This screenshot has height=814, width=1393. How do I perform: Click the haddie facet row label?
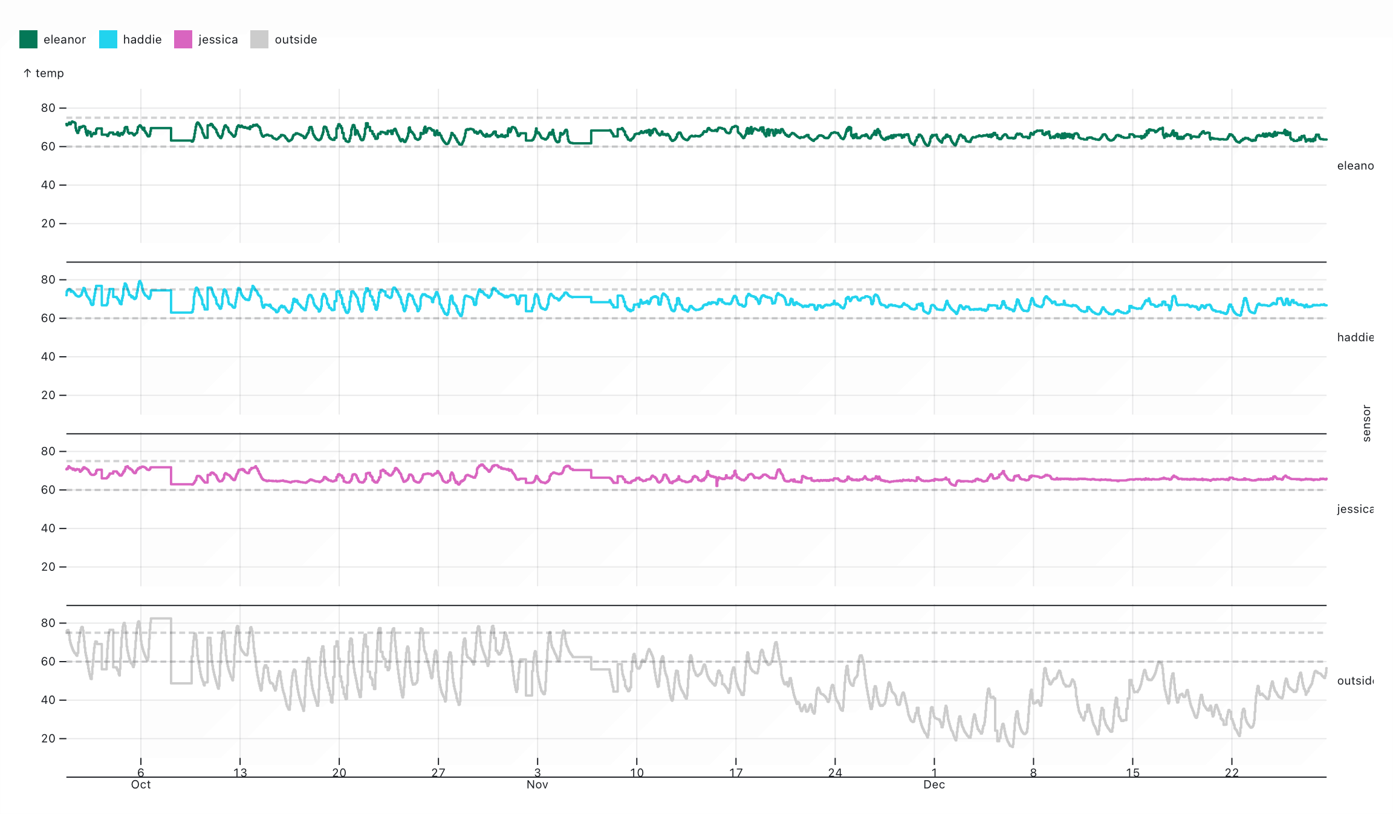[x=1355, y=337]
